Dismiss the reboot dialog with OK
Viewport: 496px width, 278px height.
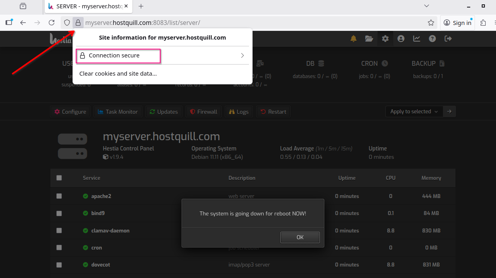click(300, 237)
